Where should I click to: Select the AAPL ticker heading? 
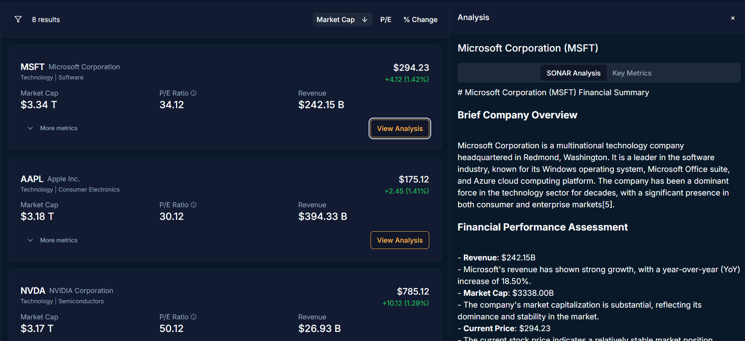point(32,179)
